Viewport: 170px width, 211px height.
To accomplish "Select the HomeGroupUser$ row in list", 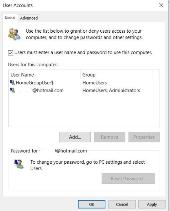I will pos(84,83).
